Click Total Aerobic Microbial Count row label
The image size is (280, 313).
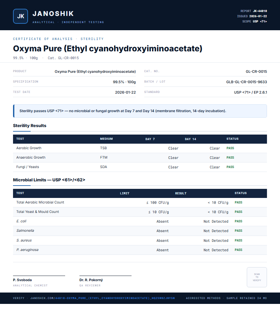pos(40,202)
